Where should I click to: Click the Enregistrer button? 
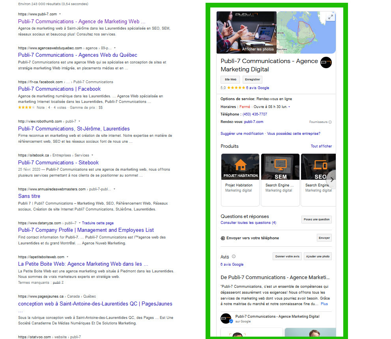[x=253, y=80]
